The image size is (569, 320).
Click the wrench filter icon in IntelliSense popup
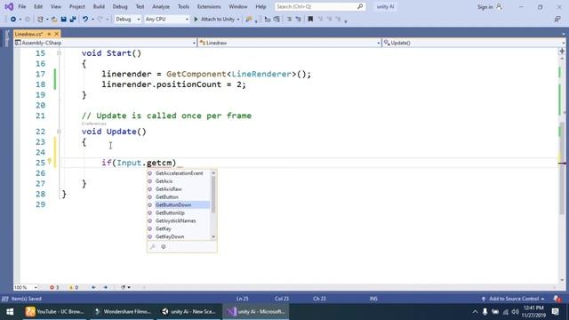coord(153,247)
